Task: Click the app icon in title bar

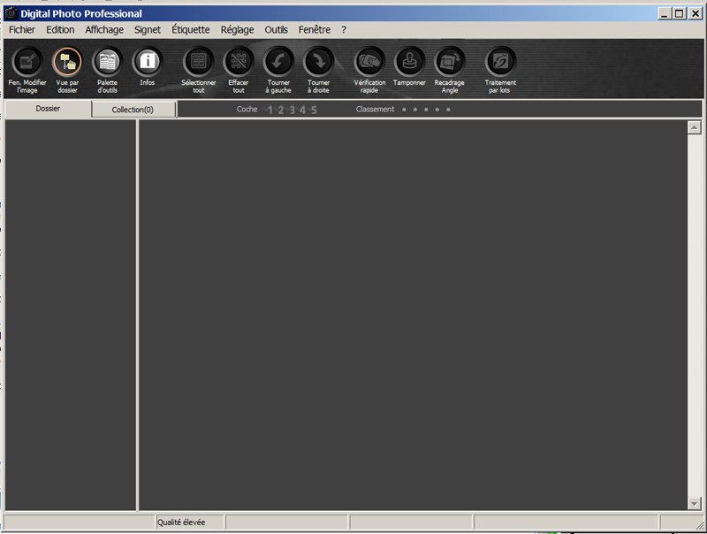Action: coord(11,13)
